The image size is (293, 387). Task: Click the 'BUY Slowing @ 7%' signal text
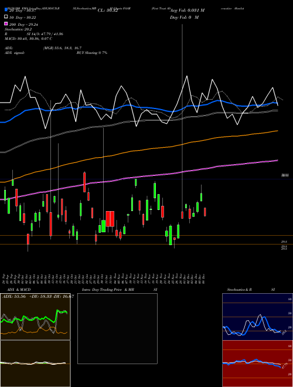tap(92, 53)
